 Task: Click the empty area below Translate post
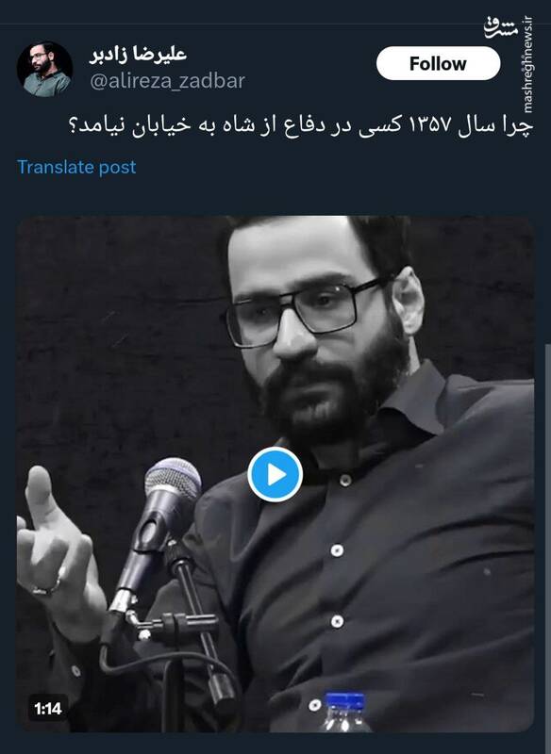point(275,196)
